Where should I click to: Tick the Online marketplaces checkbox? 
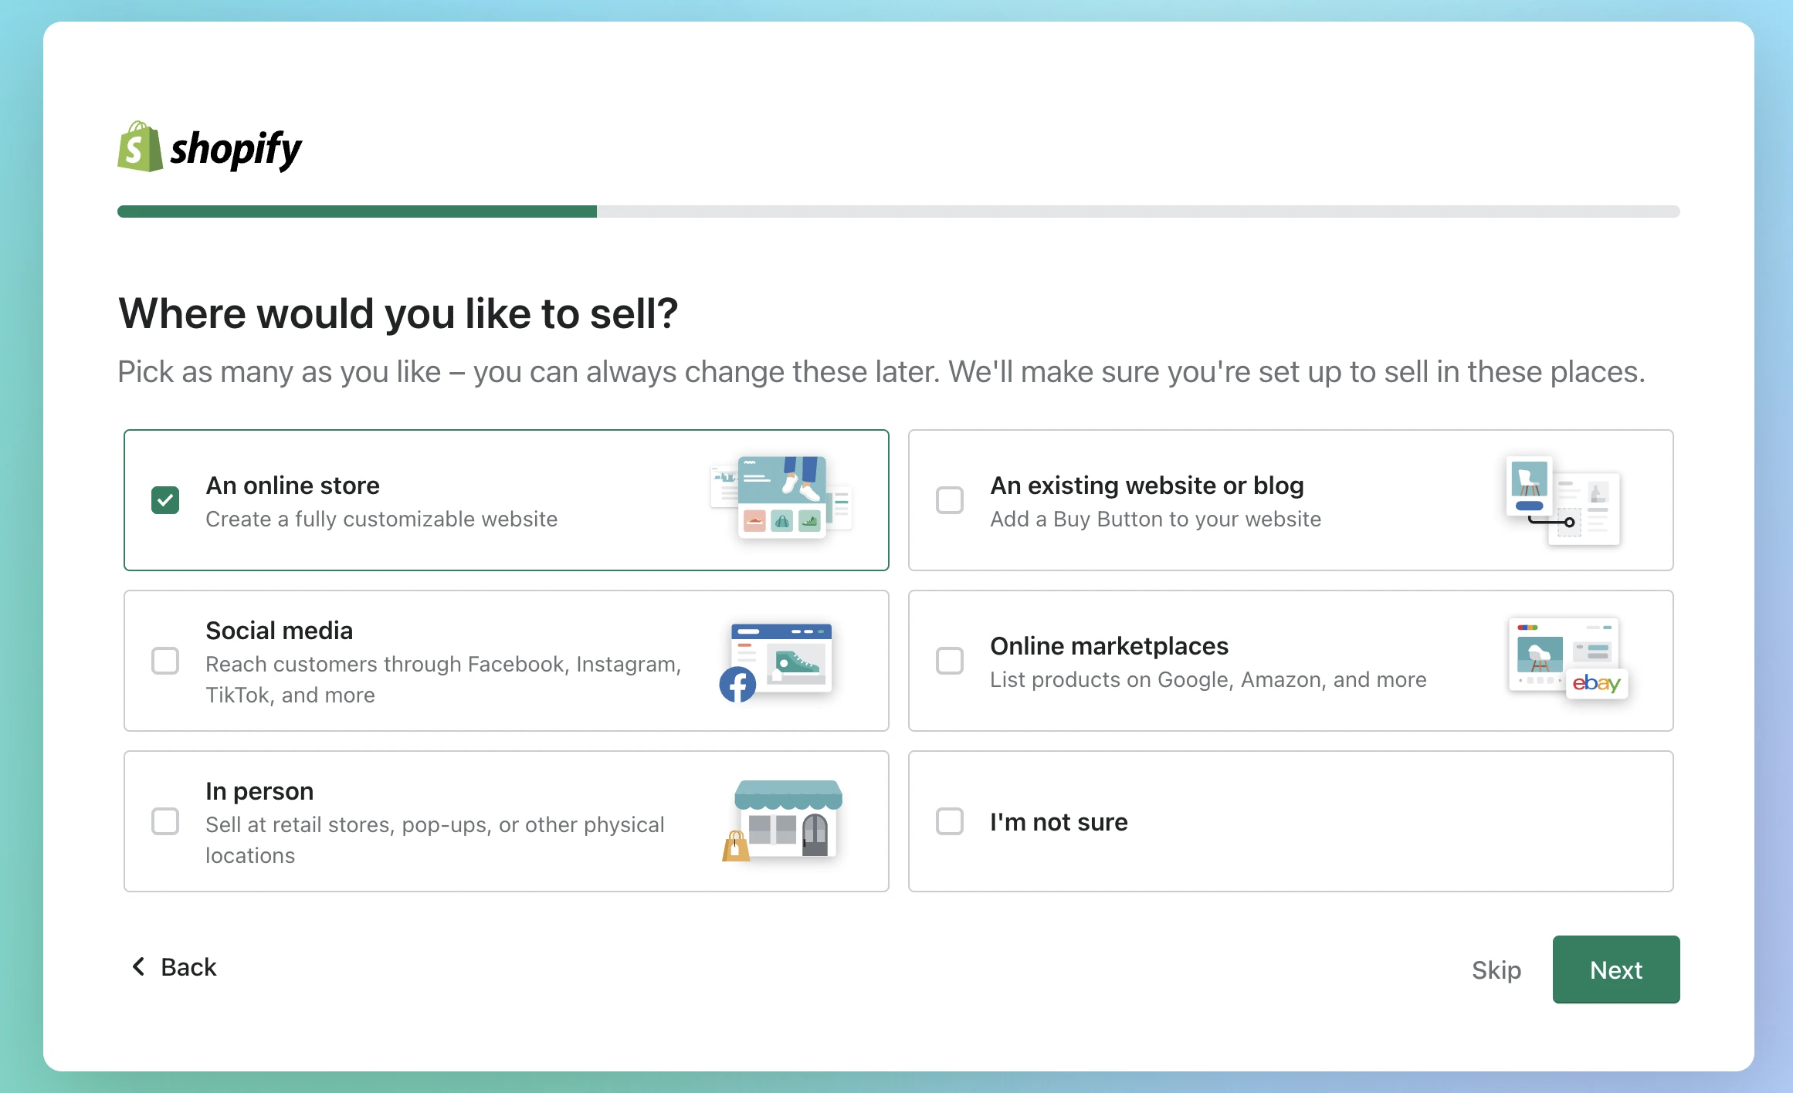pyautogui.click(x=950, y=661)
